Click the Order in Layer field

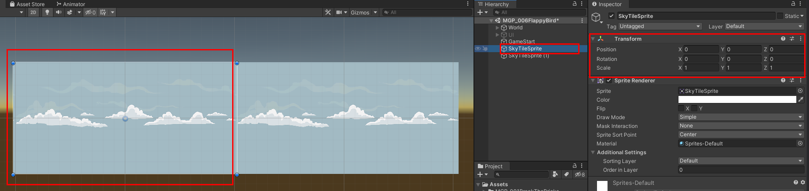click(x=741, y=170)
